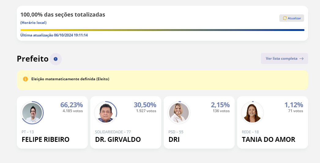The height and width of the screenshot is (163, 320).
Task: Click Dri's candidate photo
Action: click(179, 112)
